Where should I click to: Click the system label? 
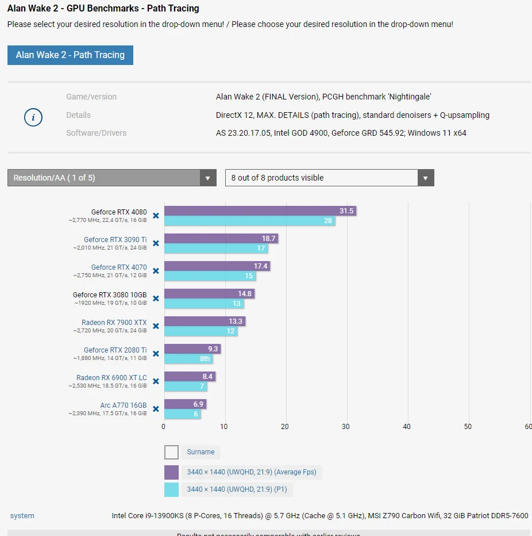coord(22,515)
